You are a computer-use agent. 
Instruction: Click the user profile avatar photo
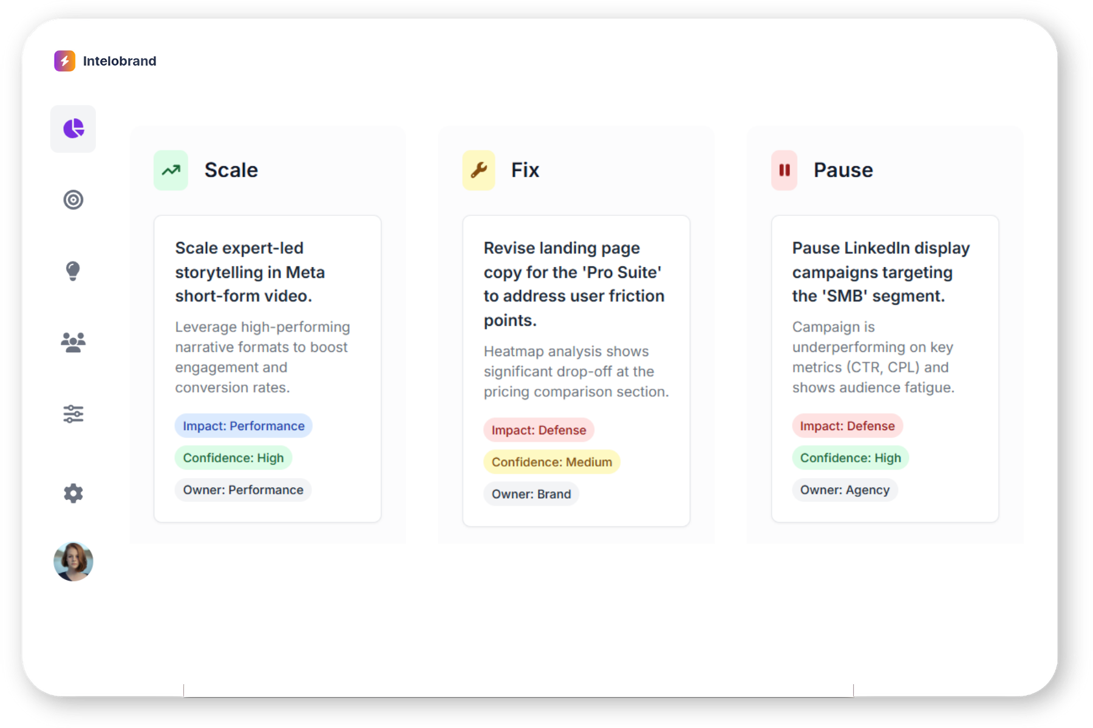(73, 562)
